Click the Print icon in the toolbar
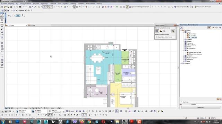The height and width of the screenshot is (124, 222). (x=11, y=7)
